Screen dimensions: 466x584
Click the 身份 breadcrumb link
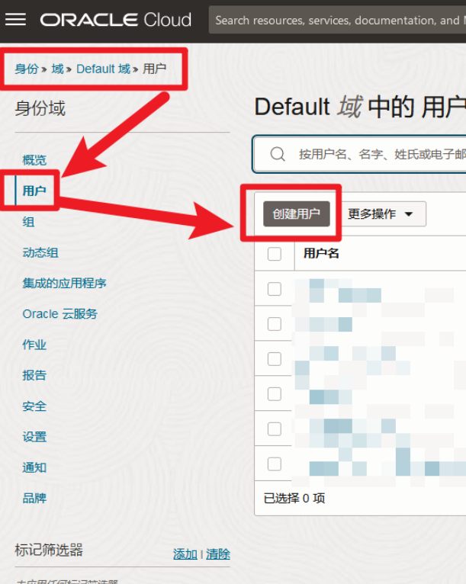[x=26, y=69]
